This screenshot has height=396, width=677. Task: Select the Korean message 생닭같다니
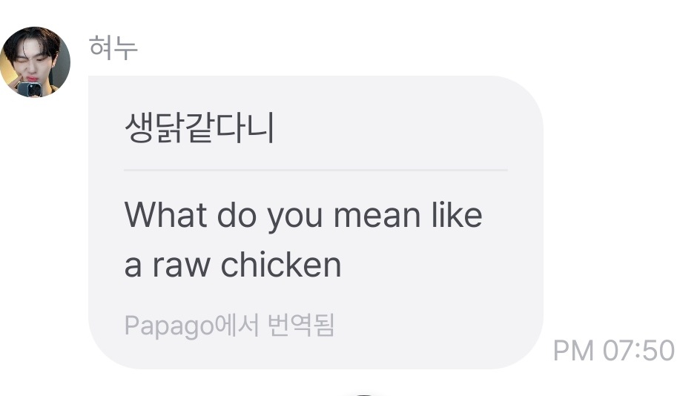pyautogui.click(x=199, y=128)
